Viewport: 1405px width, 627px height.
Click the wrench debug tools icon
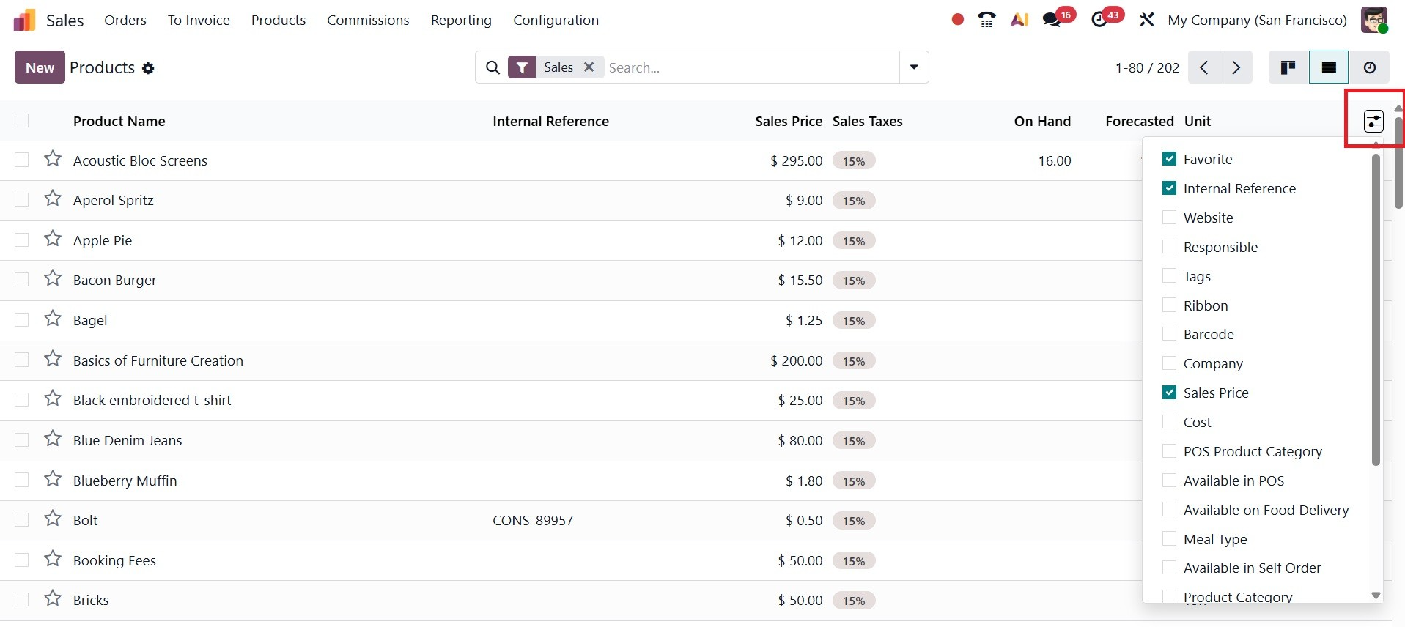click(x=1146, y=20)
